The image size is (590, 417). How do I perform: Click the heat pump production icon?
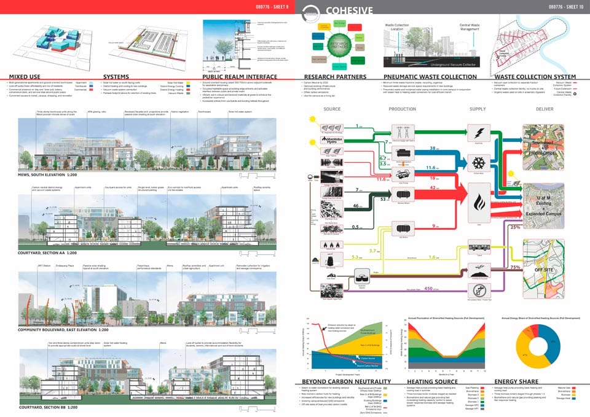[403, 174]
